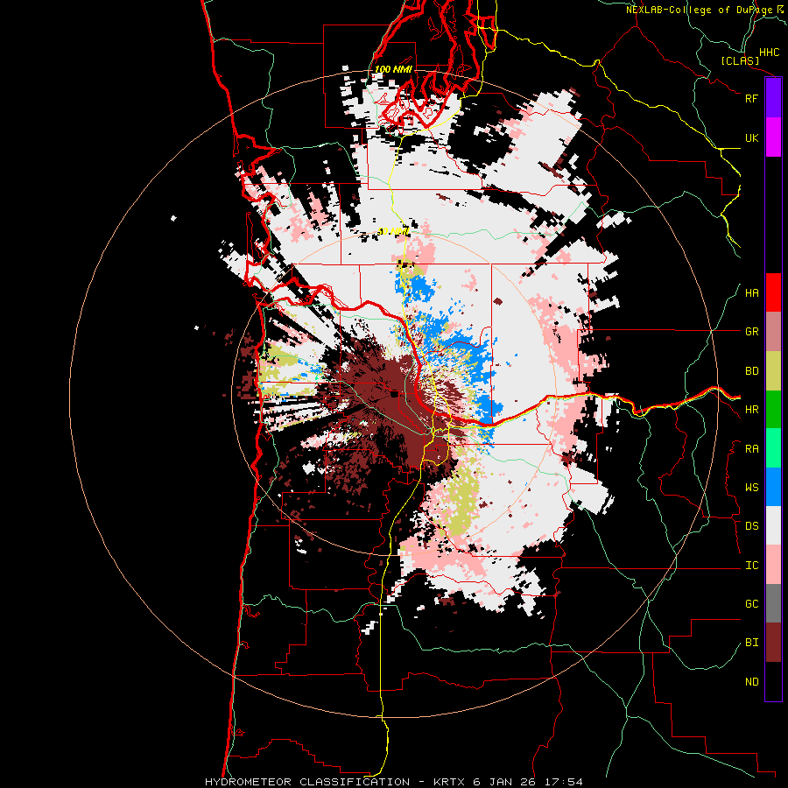Screen dimensions: 788x788
Task: Click the white DS color swatch
Action: (773, 525)
